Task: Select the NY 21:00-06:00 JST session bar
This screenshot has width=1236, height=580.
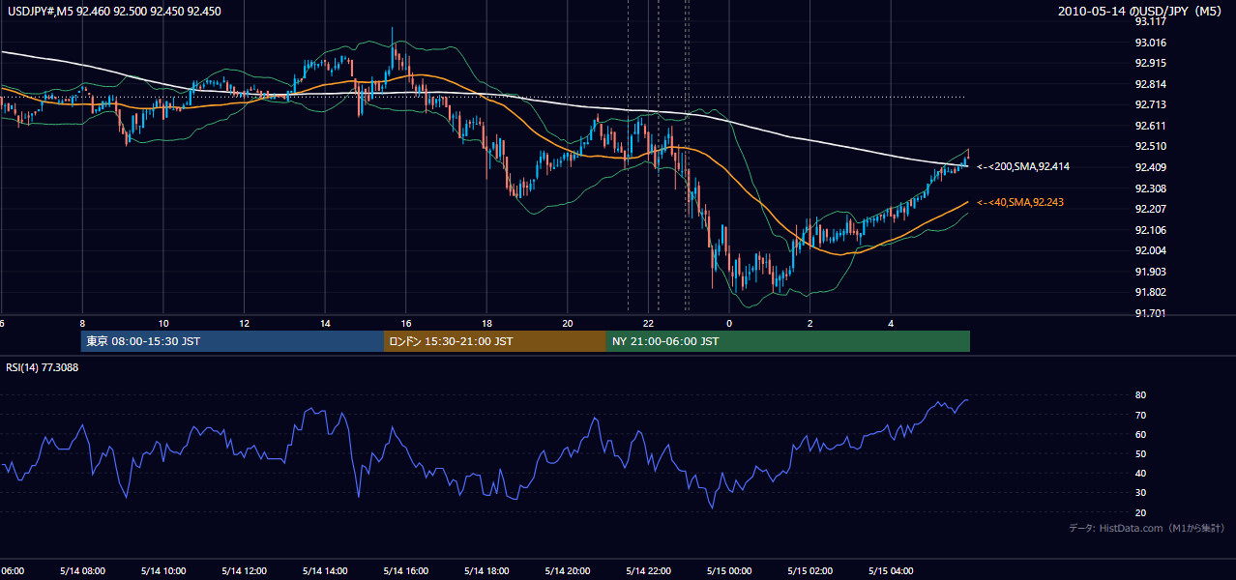Action: [788, 341]
